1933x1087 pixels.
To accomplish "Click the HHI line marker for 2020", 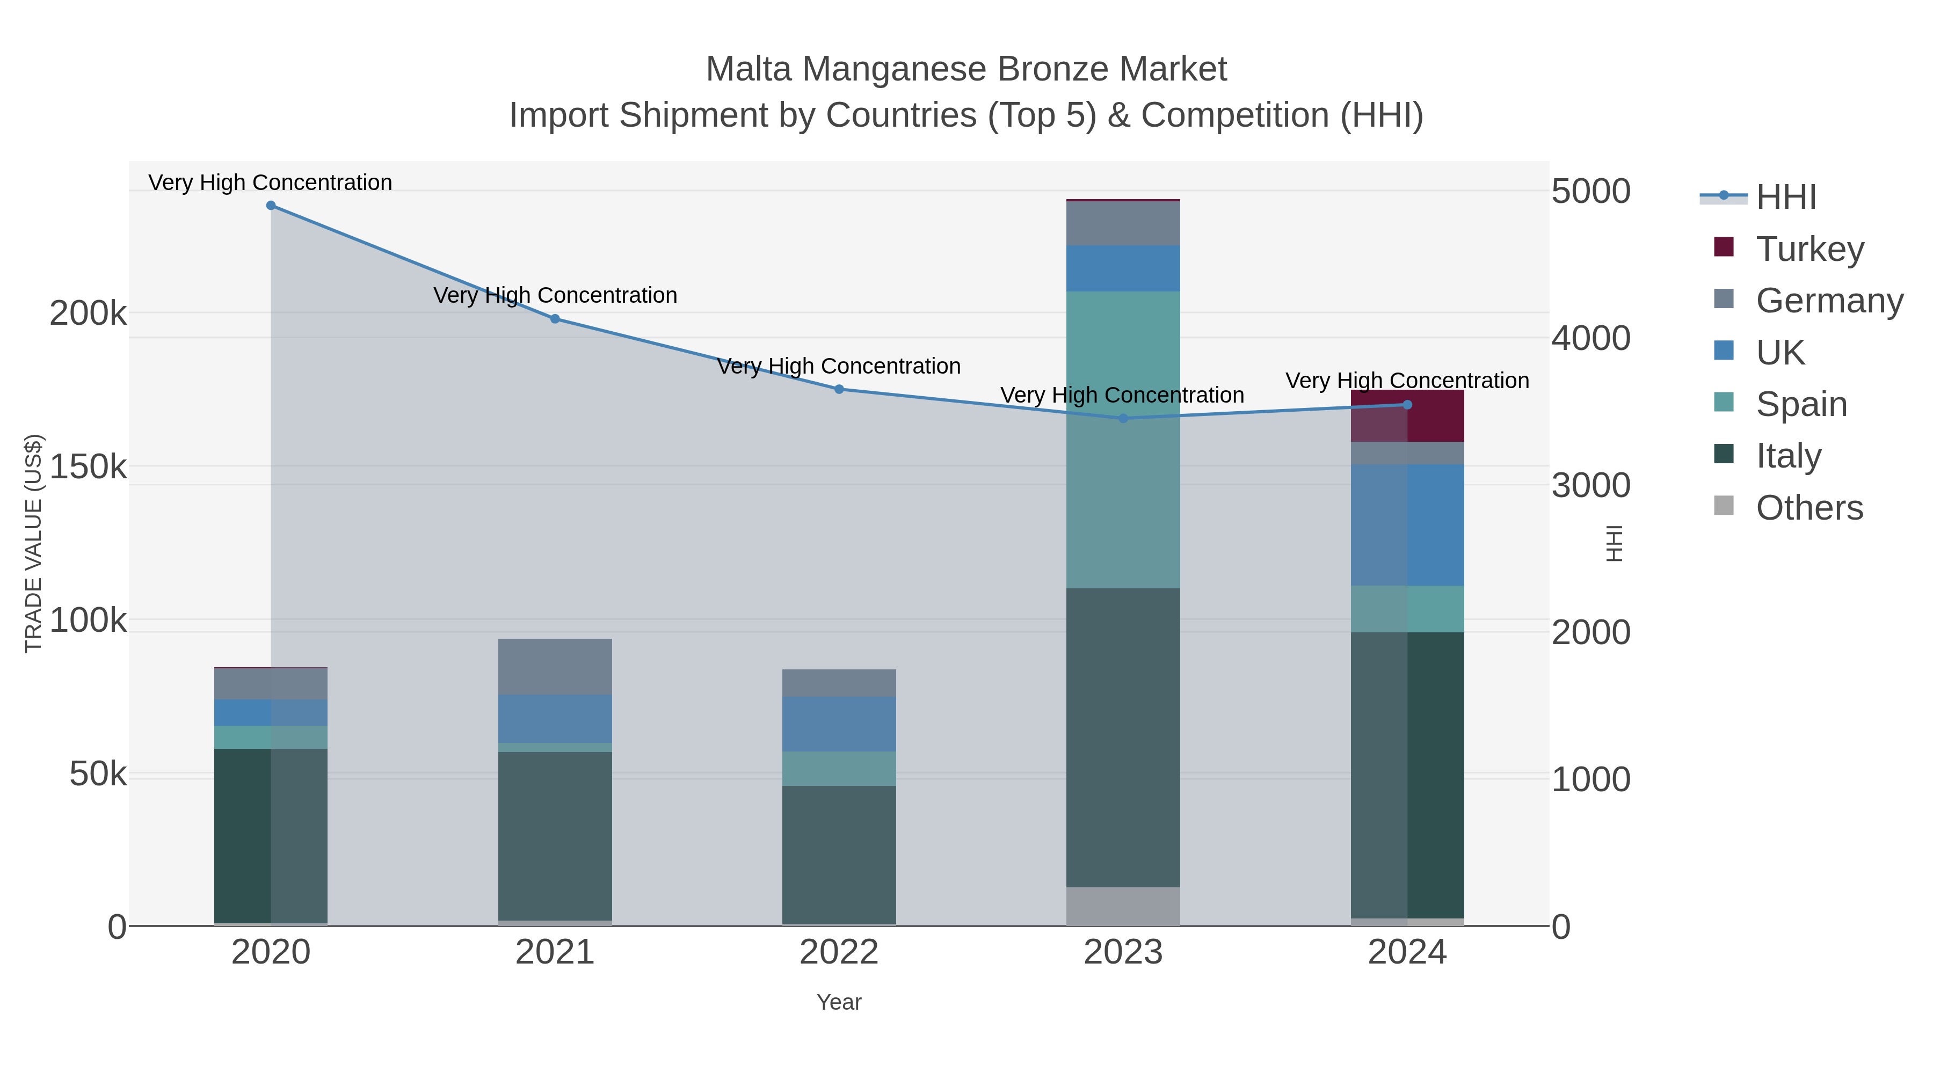I will [x=271, y=206].
